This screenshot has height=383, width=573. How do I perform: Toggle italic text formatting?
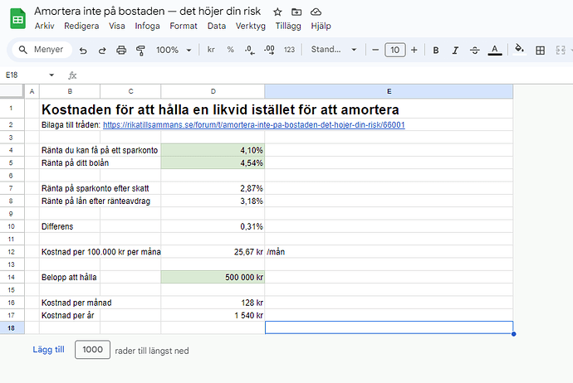click(455, 51)
